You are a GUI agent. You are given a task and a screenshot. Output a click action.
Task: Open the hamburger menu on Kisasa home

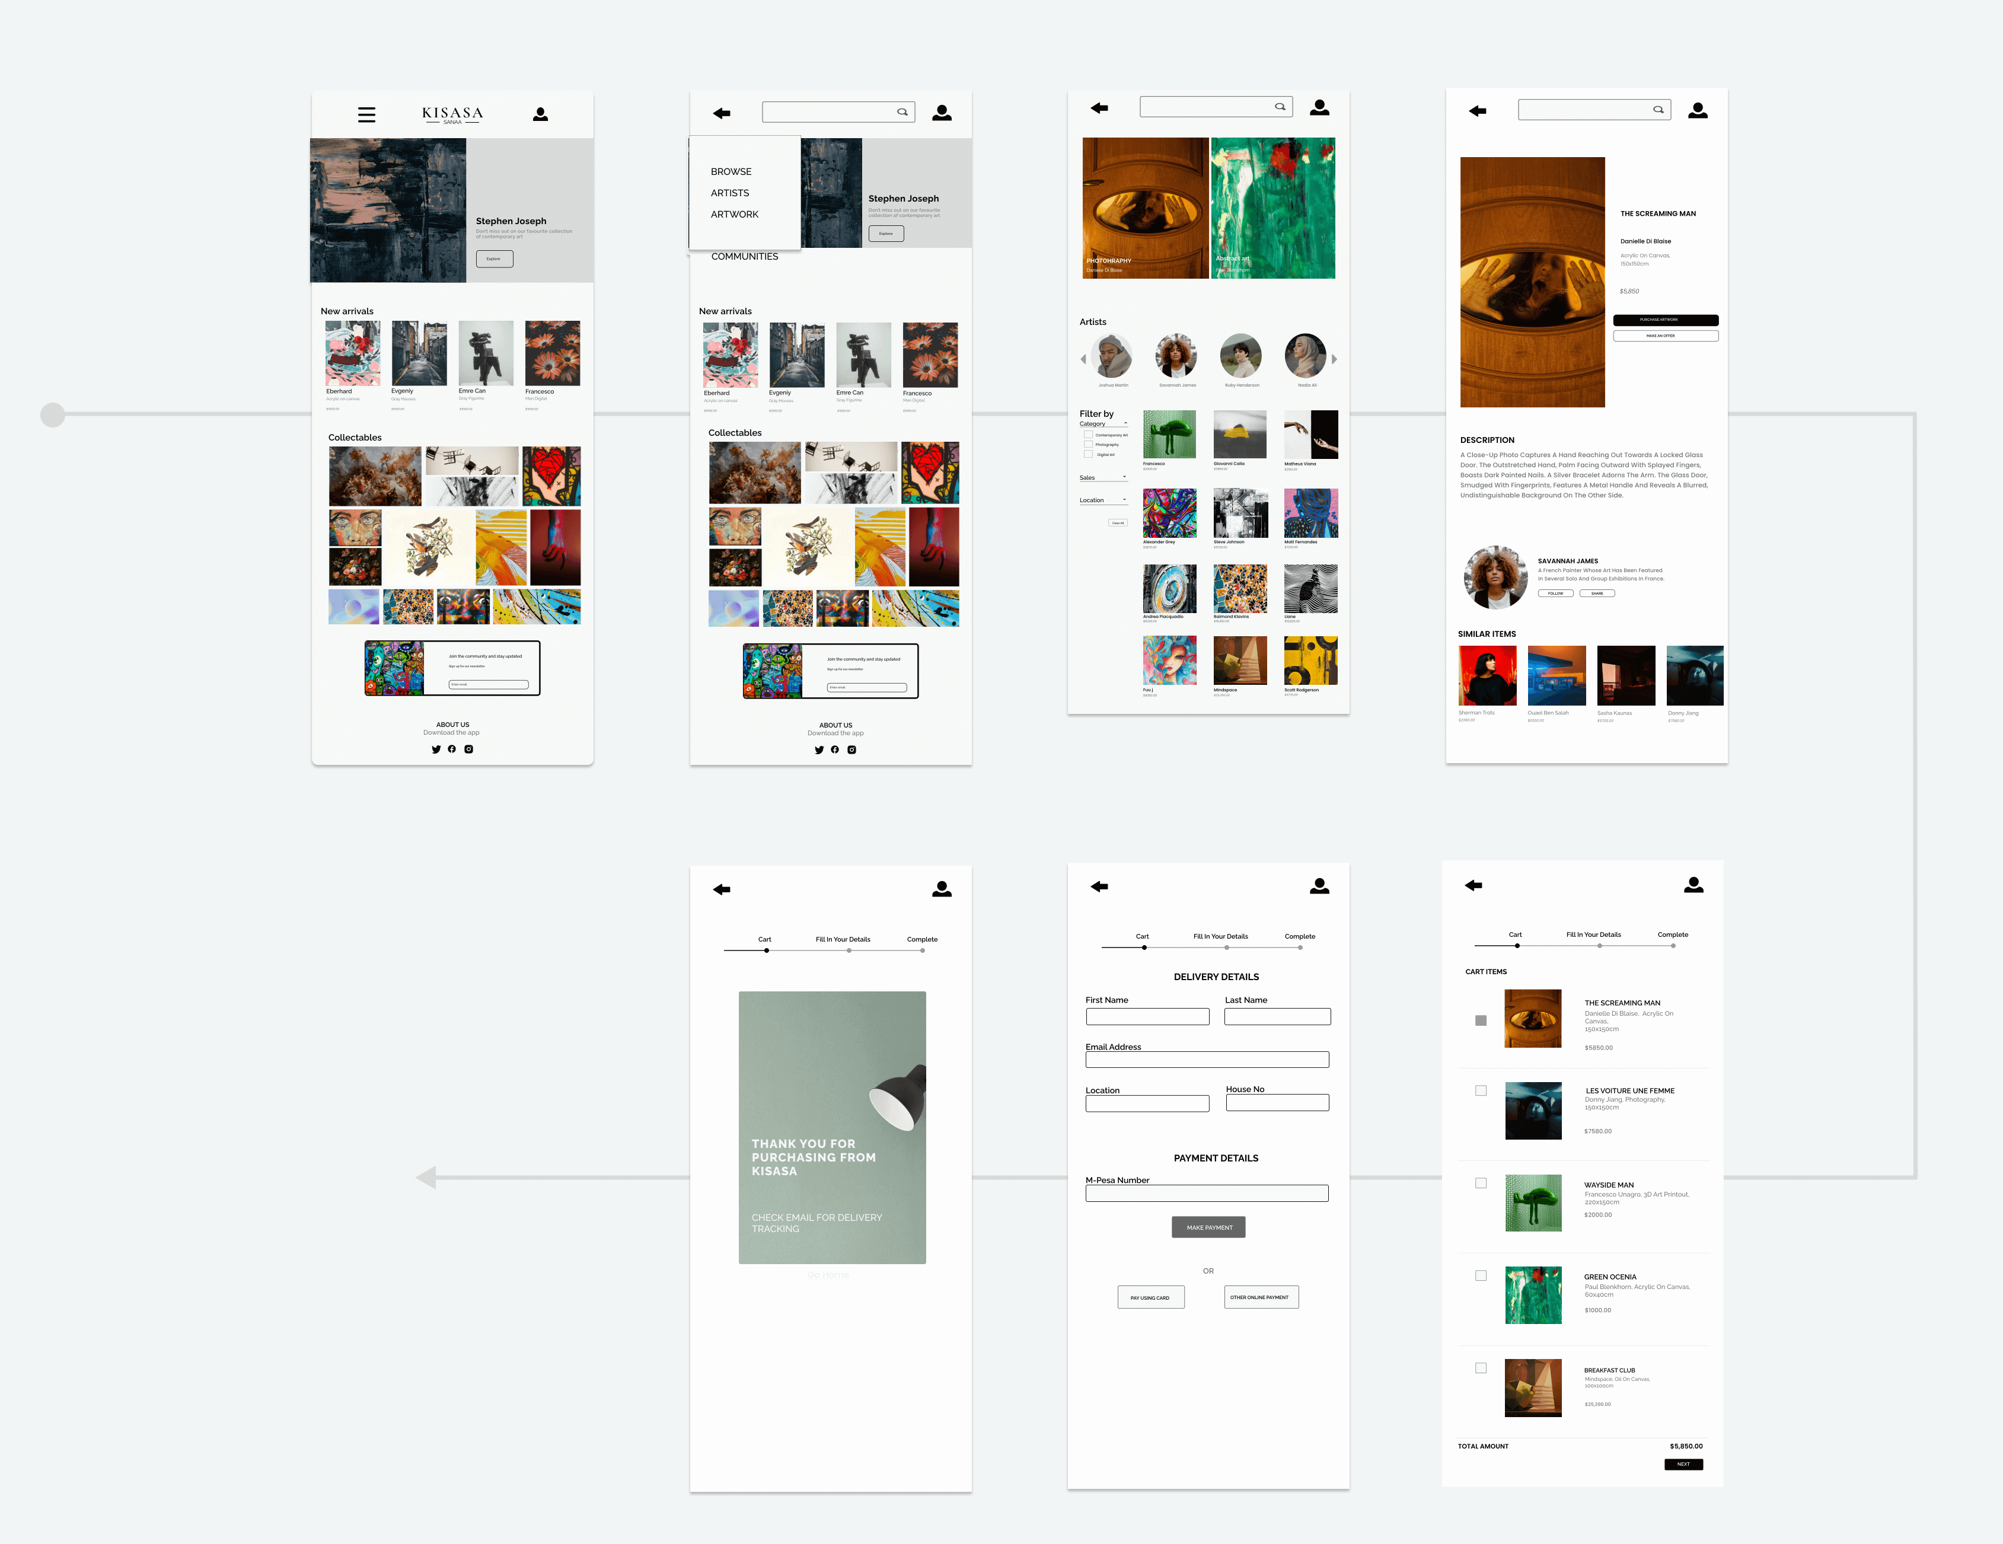(366, 114)
